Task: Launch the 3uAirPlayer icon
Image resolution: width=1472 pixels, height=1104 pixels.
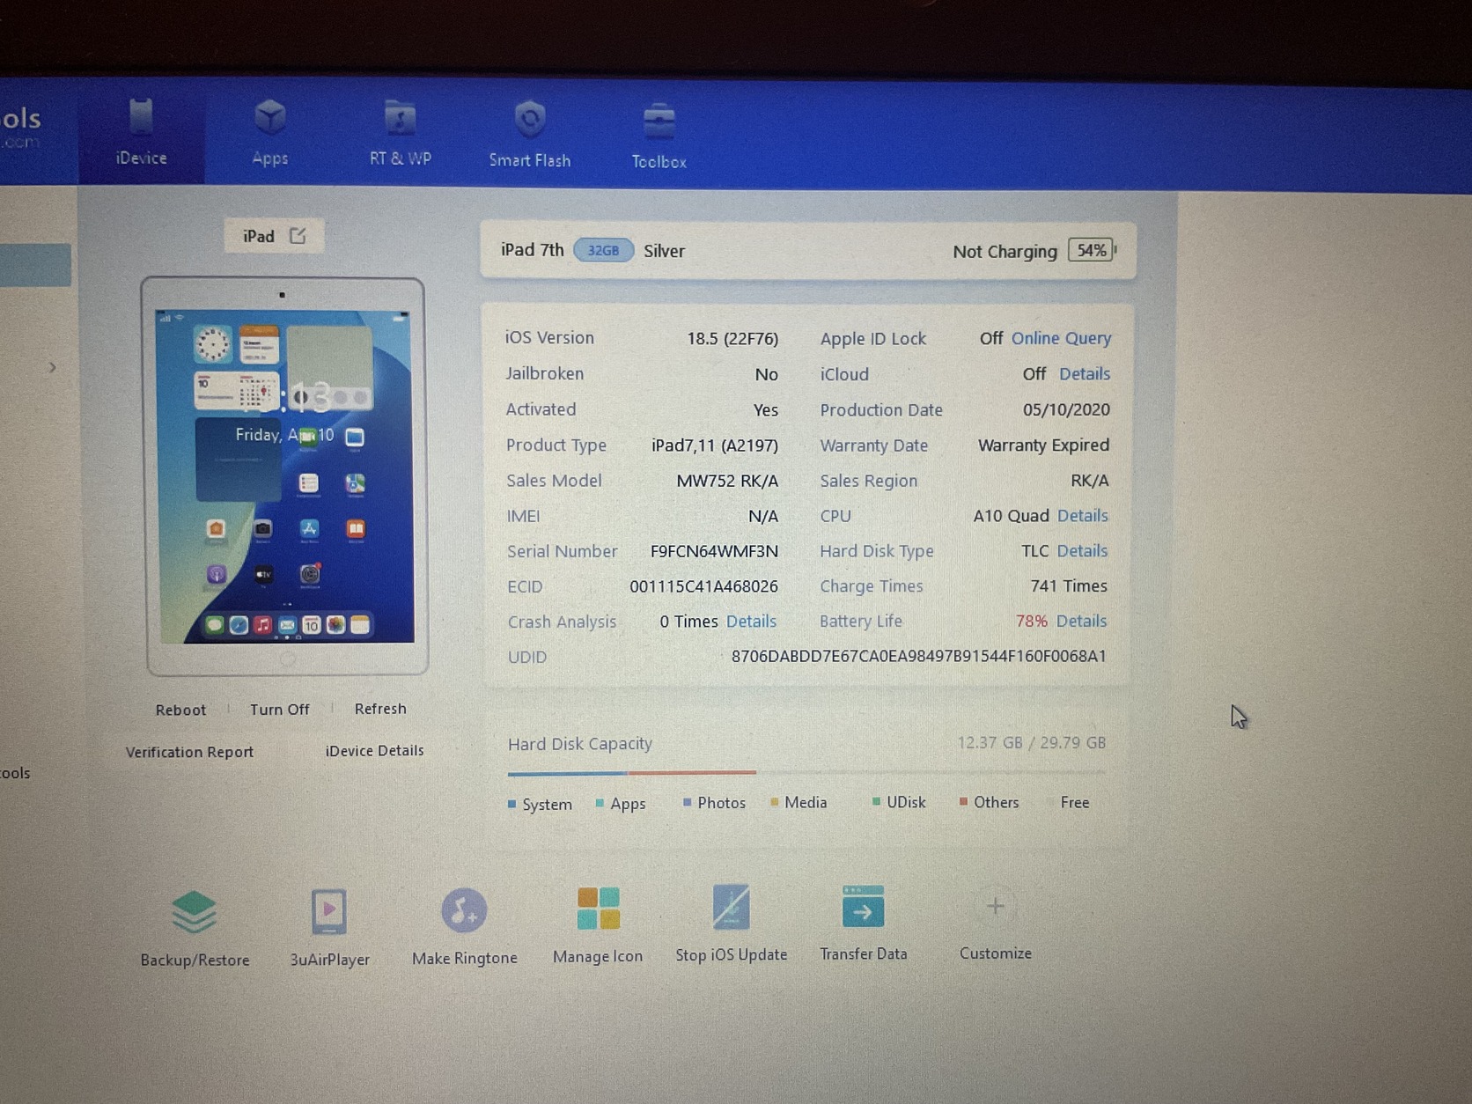Action: 329,911
